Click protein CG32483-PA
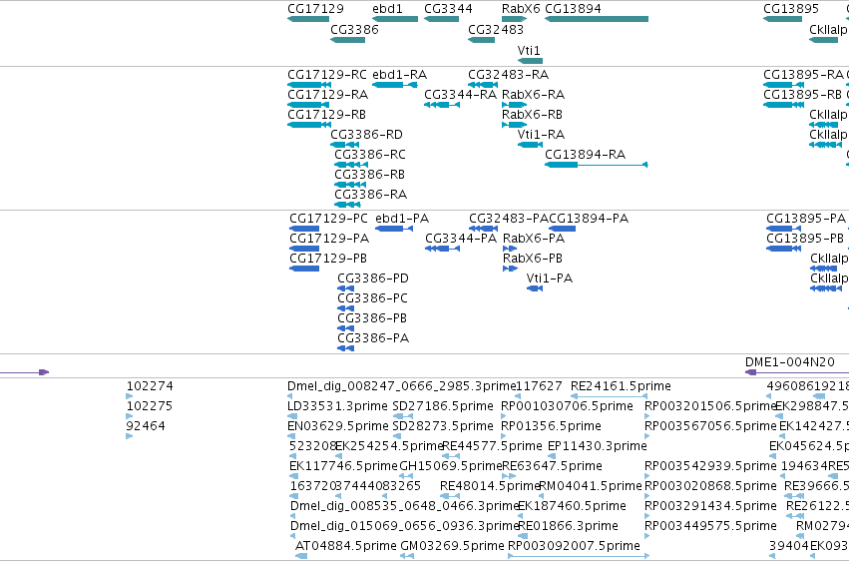Viewport: 849px width, 561px height. [484, 229]
